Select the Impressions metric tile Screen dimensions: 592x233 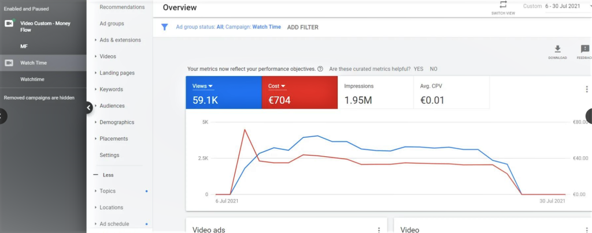pos(375,93)
